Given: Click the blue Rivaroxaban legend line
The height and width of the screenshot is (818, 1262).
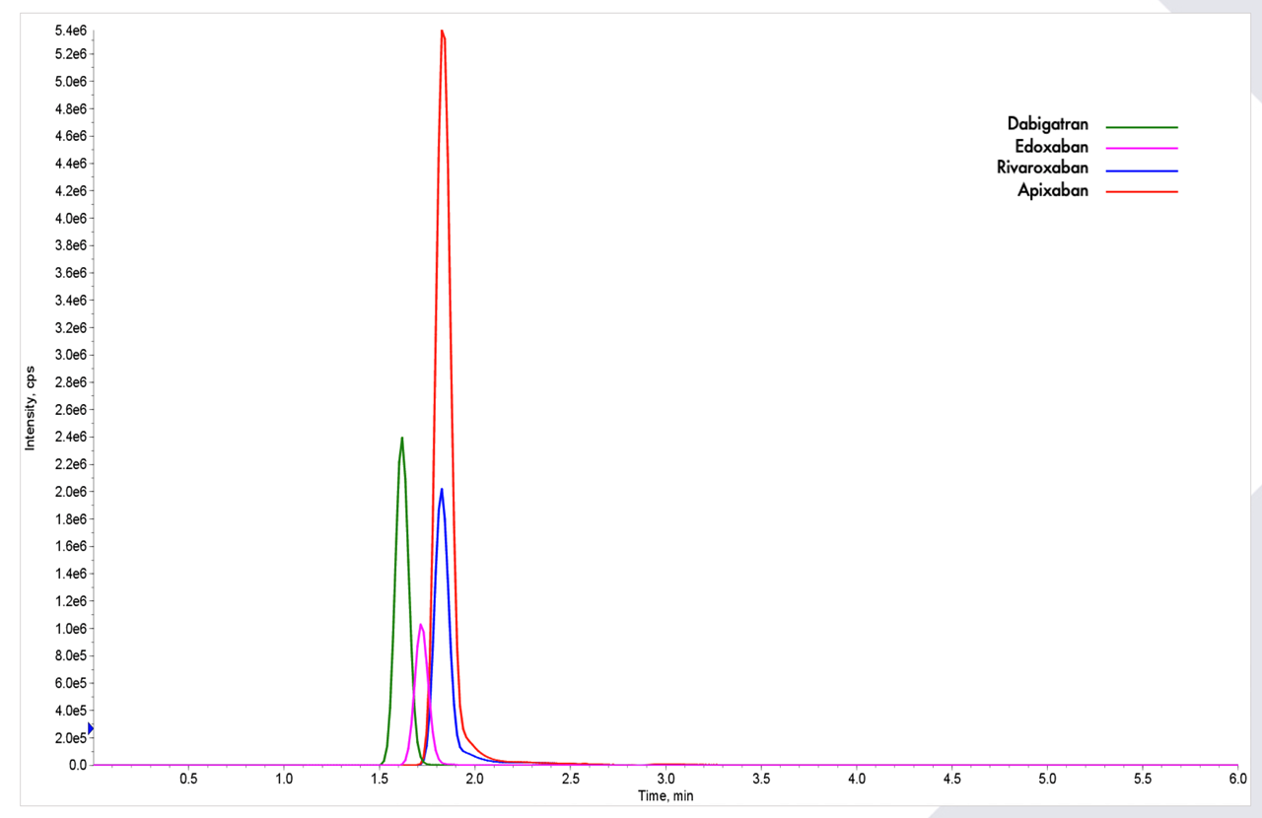Looking at the screenshot, I should pyautogui.click(x=1142, y=170).
